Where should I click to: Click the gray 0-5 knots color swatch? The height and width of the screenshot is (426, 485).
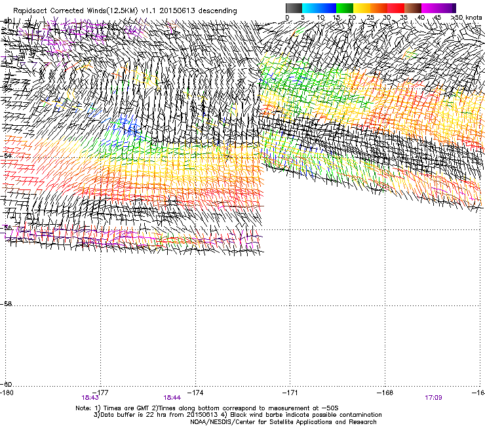click(x=294, y=8)
